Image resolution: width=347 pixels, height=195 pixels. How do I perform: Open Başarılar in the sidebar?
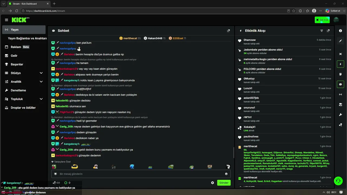click(24, 64)
